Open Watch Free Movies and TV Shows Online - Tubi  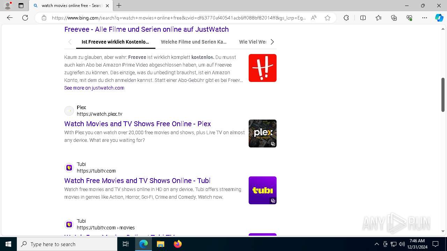pyautogui.click(x=137, y=181)
